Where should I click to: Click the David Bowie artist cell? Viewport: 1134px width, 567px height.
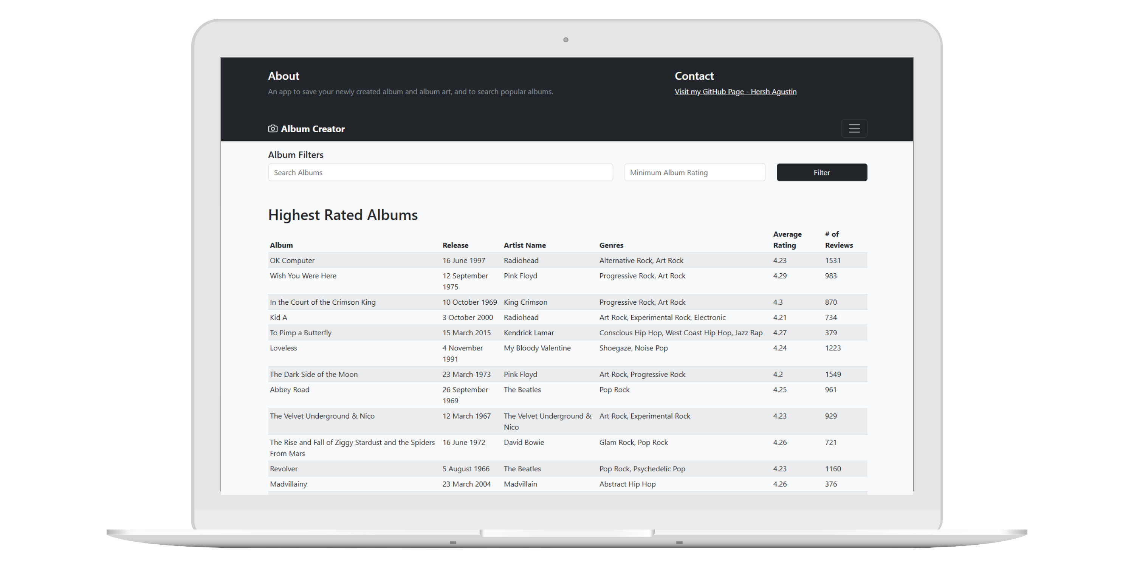tap(524, 442)
